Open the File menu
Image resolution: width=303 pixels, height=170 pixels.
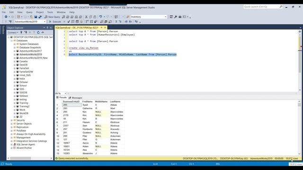4,12
